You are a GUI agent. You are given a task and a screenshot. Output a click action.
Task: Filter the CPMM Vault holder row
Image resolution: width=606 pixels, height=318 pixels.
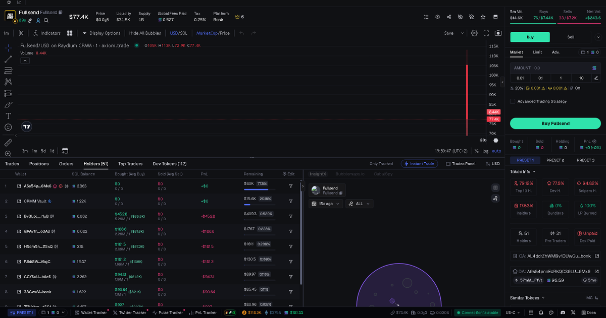coord(291,201)
